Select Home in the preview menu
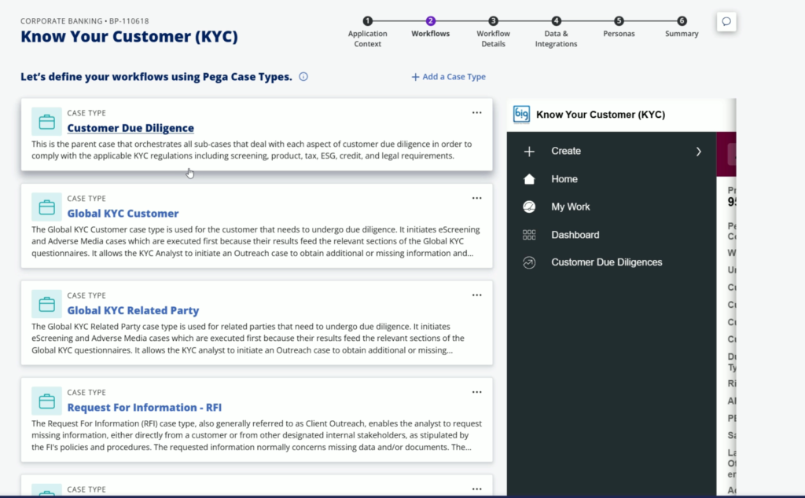Image resolution: width=805 pixels, height=498 pixels. click(564, 179)
